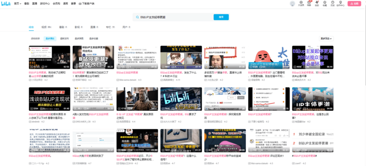Switch to the 视频 results tab
Image resolution: width=366 pixels, height=166 pixels.
tap(45, 27)
